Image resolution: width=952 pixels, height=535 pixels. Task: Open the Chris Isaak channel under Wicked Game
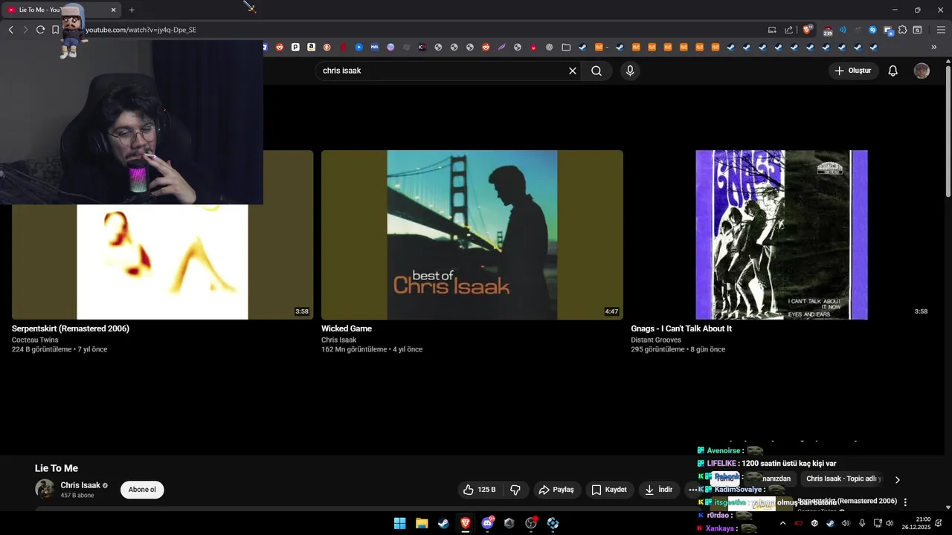pyautogui.click(x=339, y=340)
